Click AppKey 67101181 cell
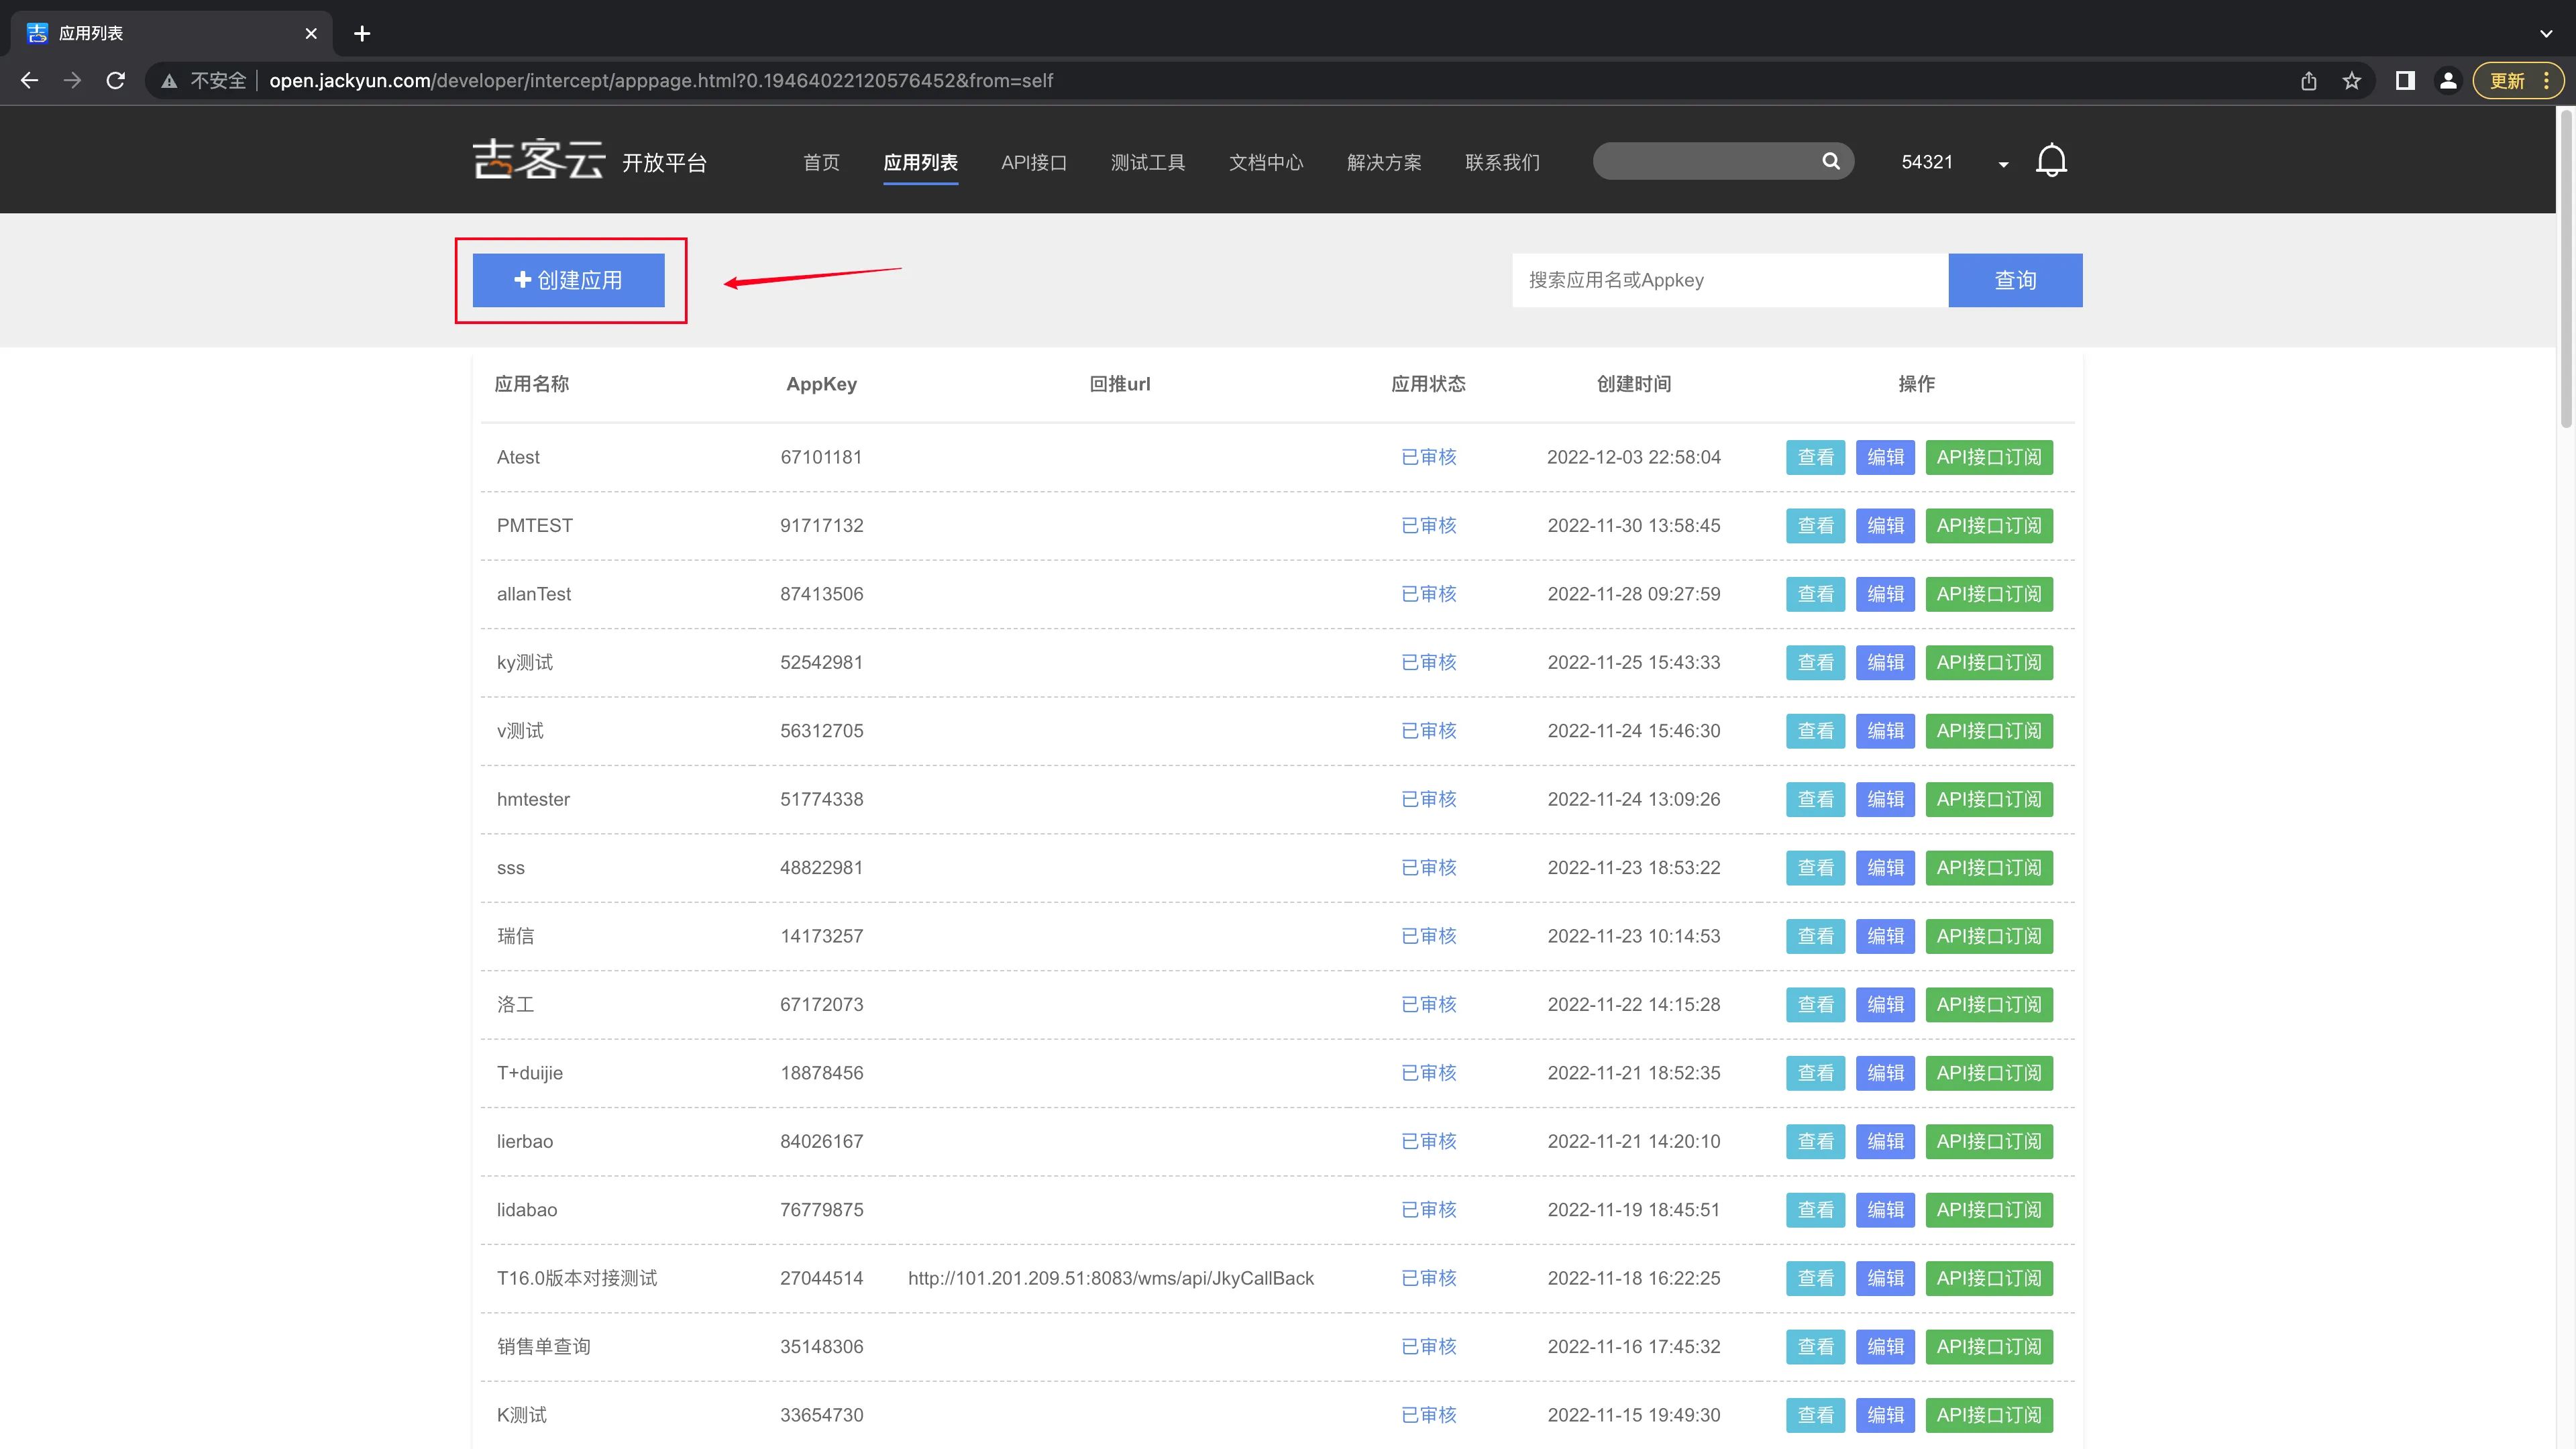Viewport: 2576px width, 1449px height. coord(821,457)
